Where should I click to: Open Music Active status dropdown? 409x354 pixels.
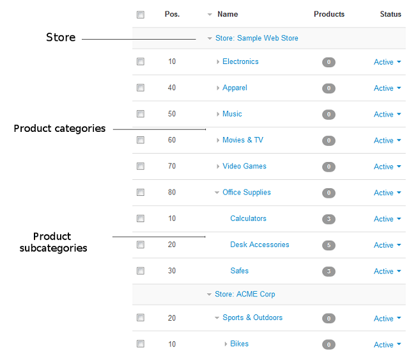click(x=387, y=114)
